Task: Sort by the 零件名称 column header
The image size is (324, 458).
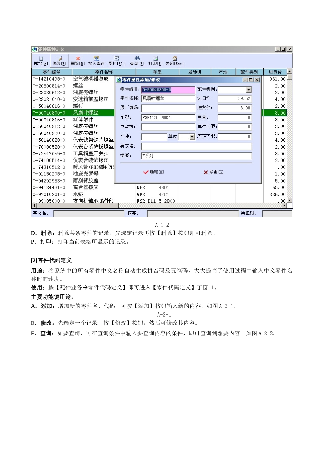Action: (104, 72)
